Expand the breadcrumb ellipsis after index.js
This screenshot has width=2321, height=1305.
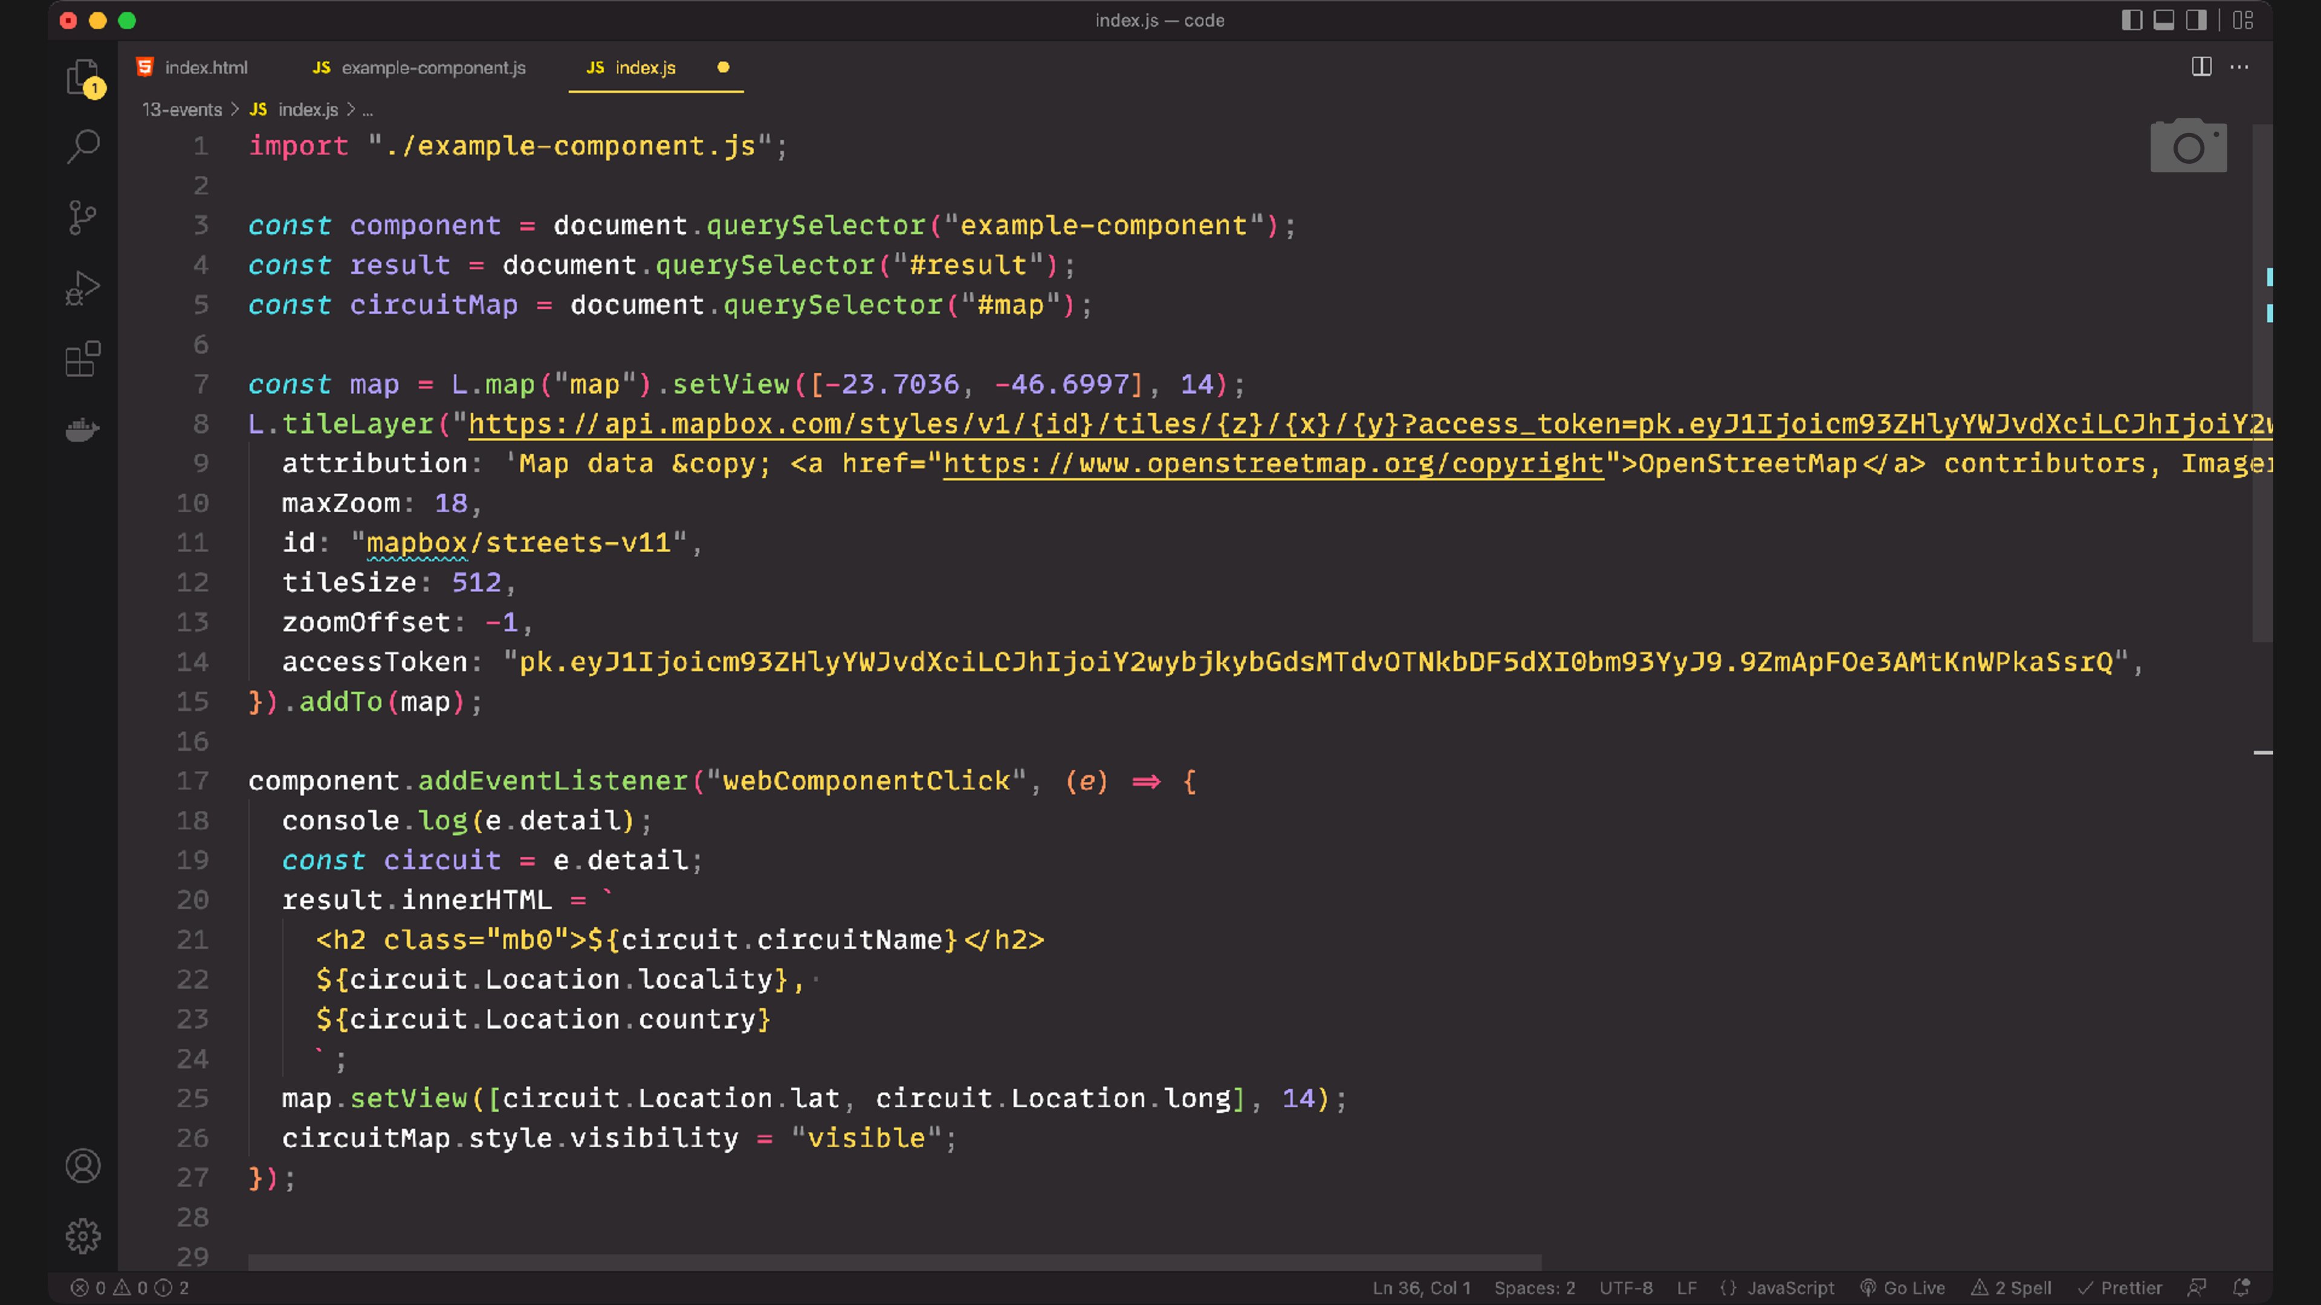point(367,110)
